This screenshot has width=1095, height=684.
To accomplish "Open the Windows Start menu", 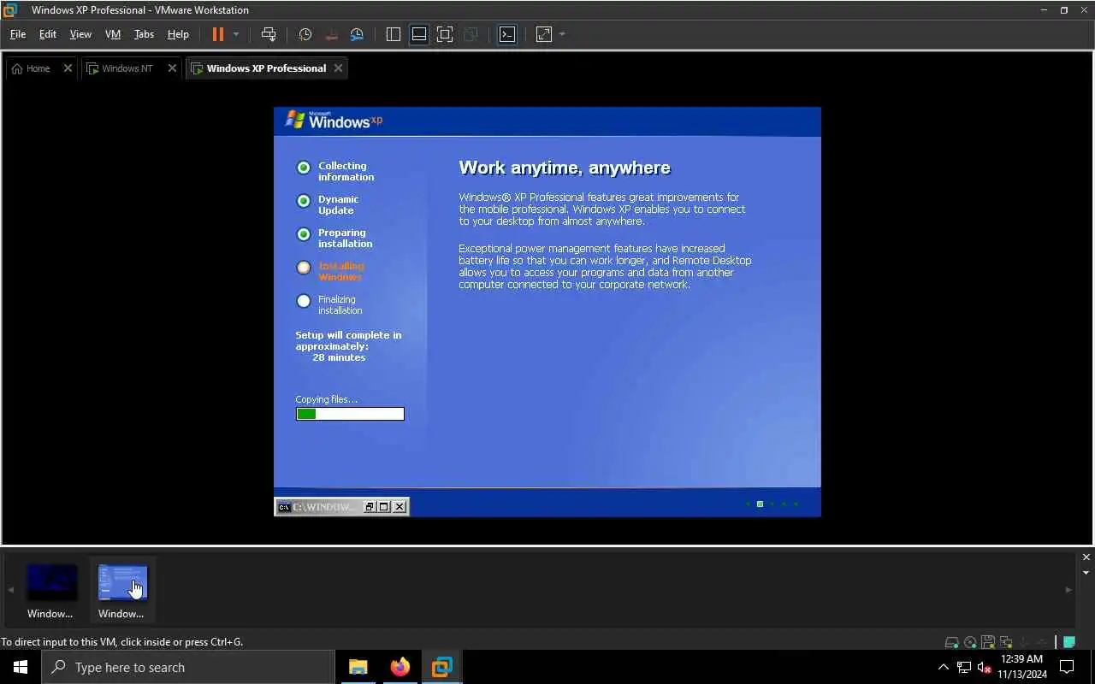I will click(x=21, y=667).
